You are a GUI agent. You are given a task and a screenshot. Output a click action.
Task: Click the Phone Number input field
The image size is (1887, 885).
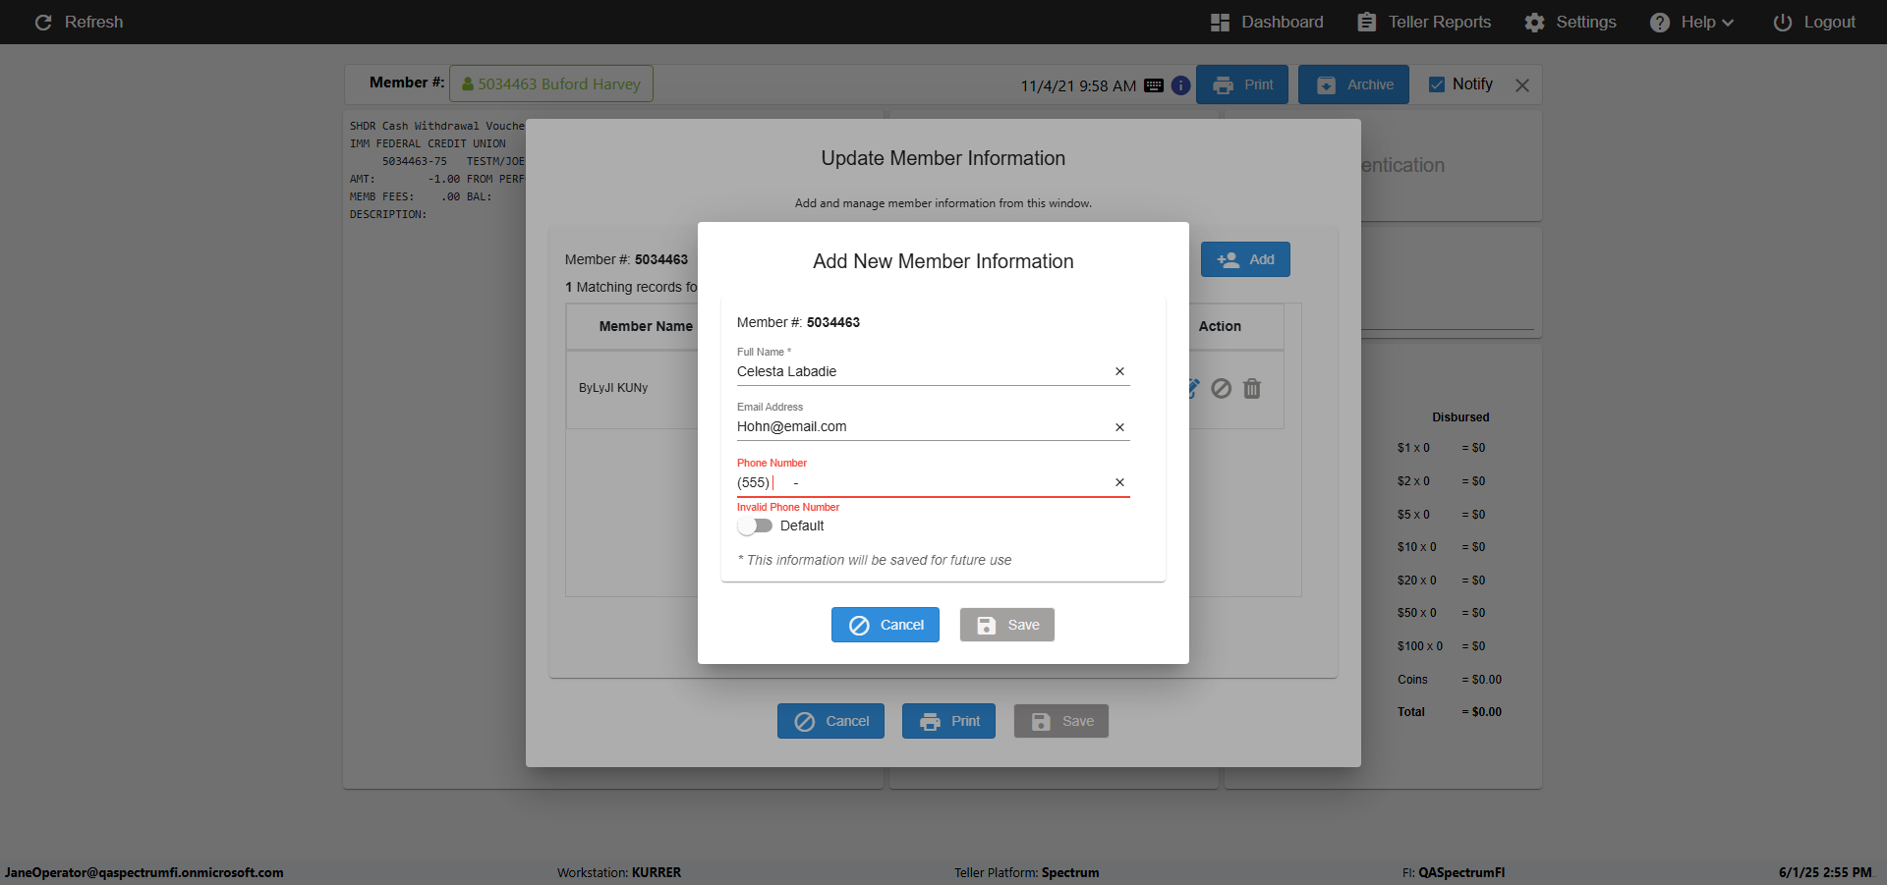pyautogui.click(x=922, y=482)
